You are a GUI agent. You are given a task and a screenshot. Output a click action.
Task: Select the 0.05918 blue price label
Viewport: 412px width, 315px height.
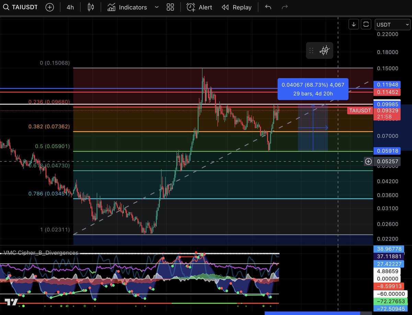pyautogui.click(x=387, y=150)
